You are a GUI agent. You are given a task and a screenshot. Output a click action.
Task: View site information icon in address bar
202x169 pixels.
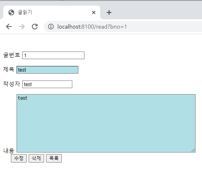click(51, 27)
